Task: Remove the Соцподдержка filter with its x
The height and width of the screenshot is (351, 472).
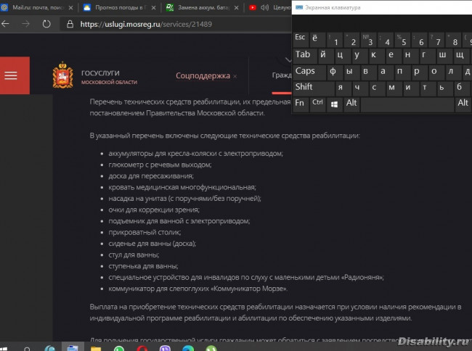Action: [235, 76]
